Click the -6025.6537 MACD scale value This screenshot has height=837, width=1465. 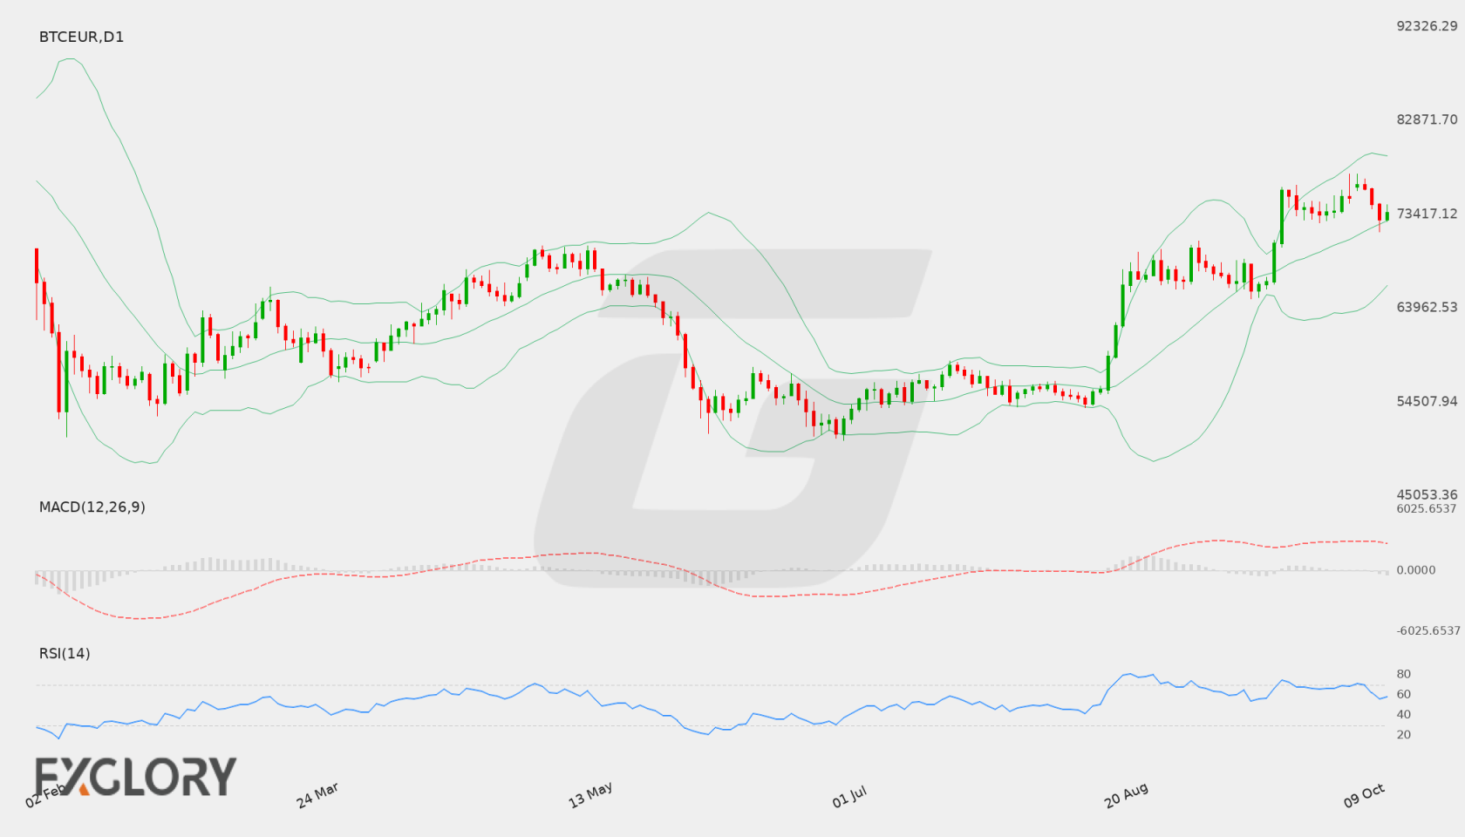click(x=1428, y=630)
